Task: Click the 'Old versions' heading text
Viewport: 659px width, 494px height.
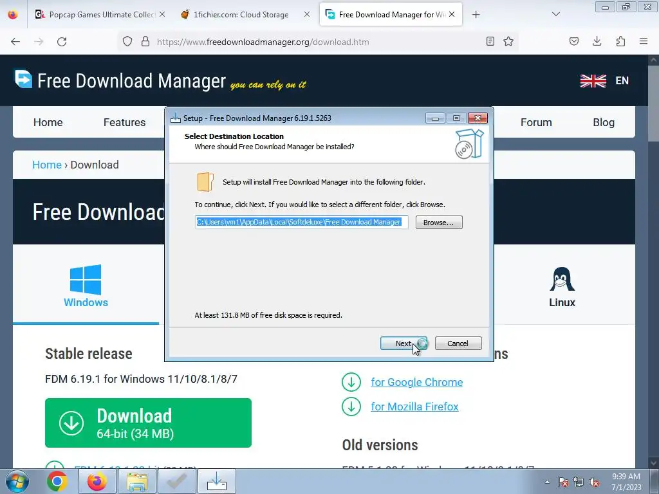Action: point(380,445)
